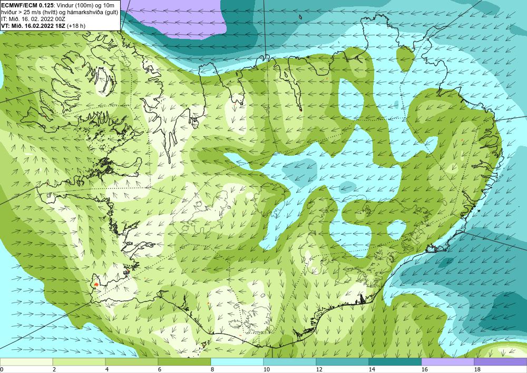Click the 2–4 m/s light green legend swatch

[79, 361]
